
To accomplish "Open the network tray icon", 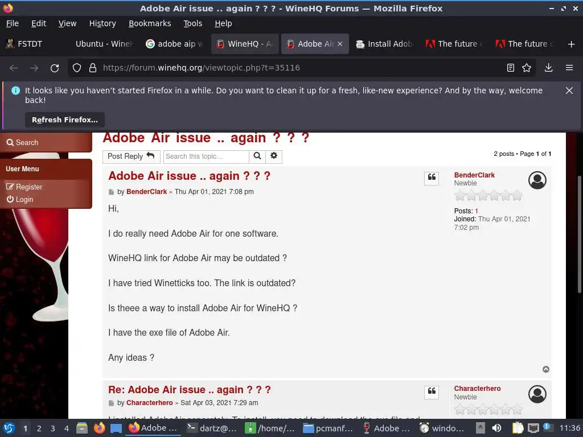I will pyautogui.click(x=533, y=428).
